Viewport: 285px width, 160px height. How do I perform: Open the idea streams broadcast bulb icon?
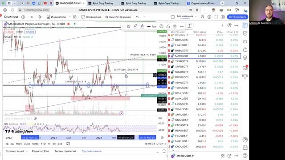click(245, 76)
